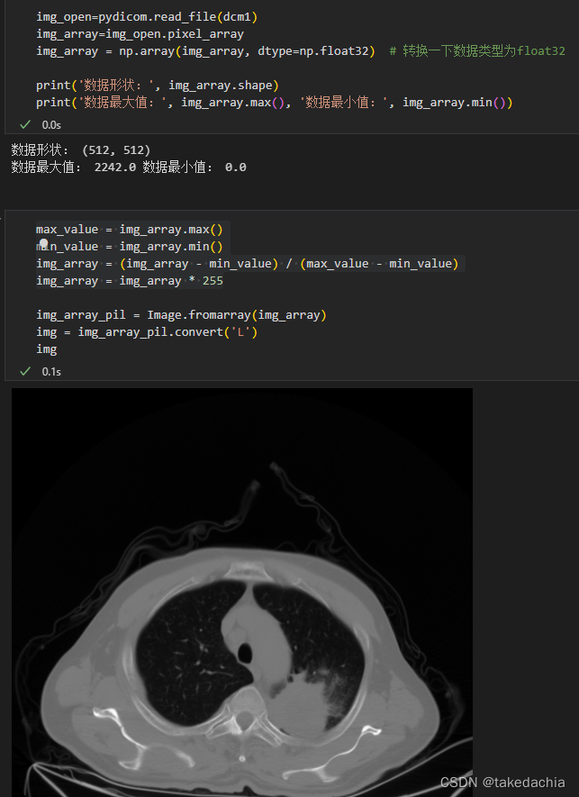The height and width of the screenshot is (797, 579).
Task: Click the img_array.pixel_array code line
Action: 140,34
